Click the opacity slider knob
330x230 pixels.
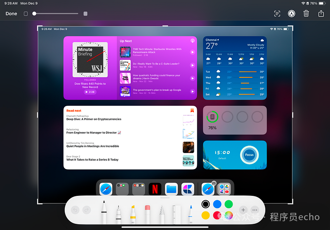click(35, 14)
